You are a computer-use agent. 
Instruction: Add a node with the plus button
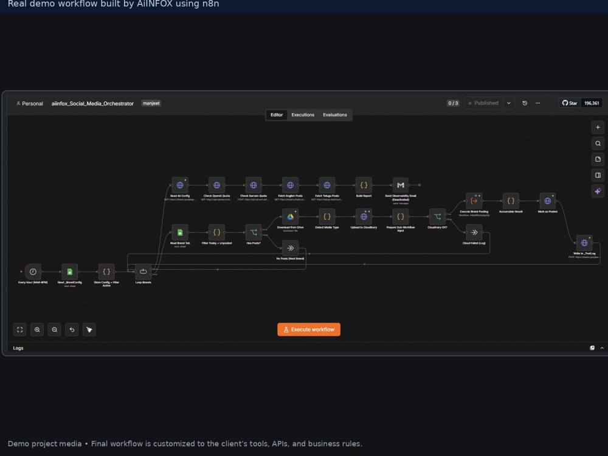point(598,127)
